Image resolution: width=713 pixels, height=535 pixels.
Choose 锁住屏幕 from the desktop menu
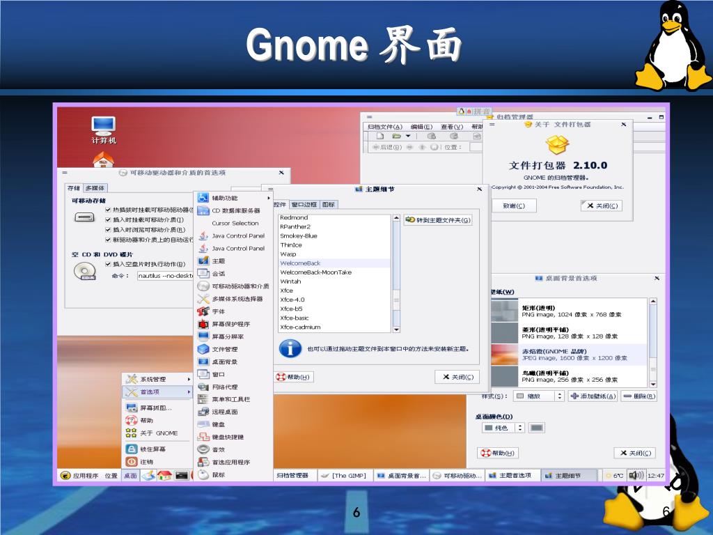click(x=157, y=449)
